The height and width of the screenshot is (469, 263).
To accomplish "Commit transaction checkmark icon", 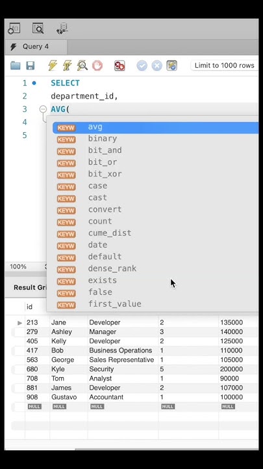I will tap(142, 66).
